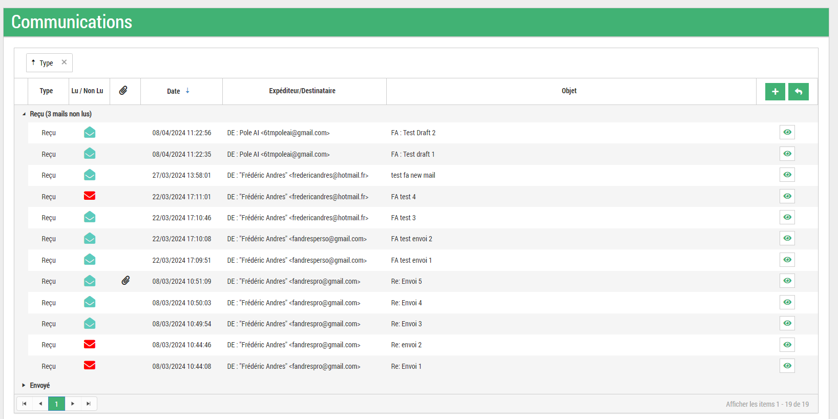Click the paperclip attachment icon on Re: Envoi 5
The height and width of the screenshot is (419, 838).
click(x=125, y=281)
